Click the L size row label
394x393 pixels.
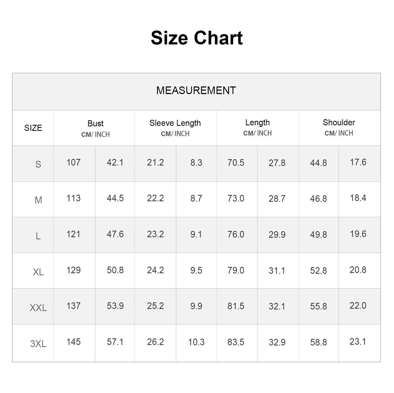[x=38, y=236]
